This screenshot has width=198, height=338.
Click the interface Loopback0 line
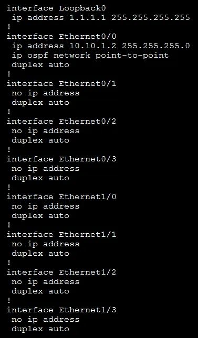[x=56, y=8]
